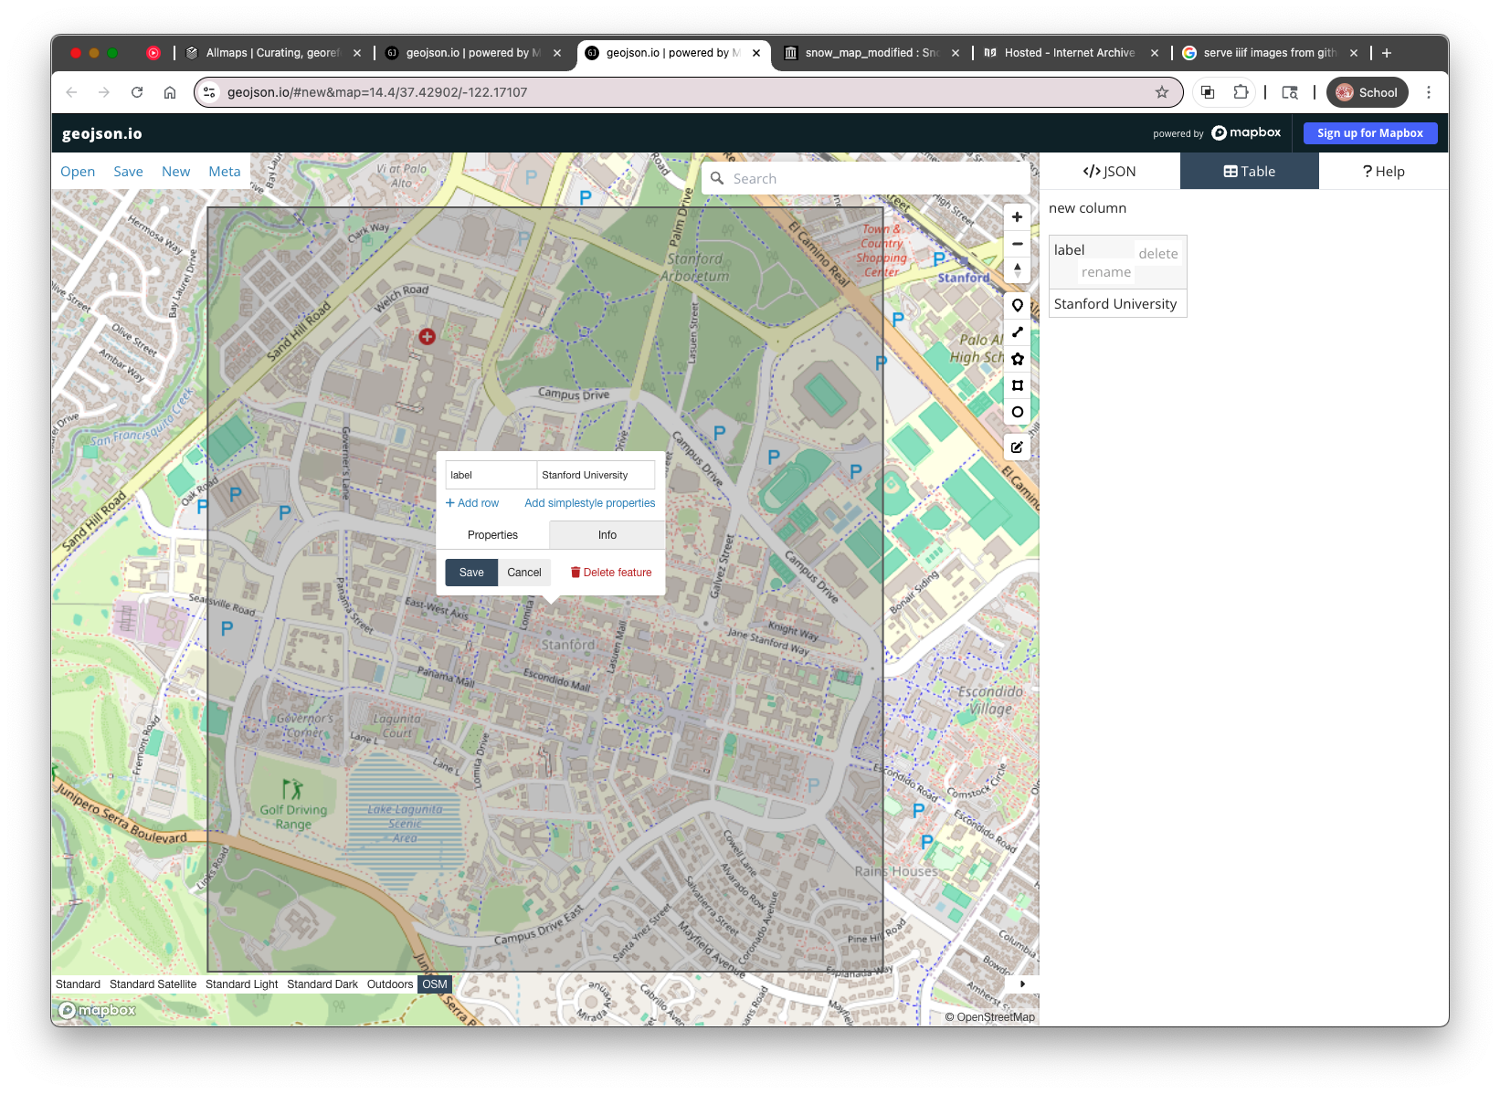View site information icon in address bar
The width and height of the screenshot is (1500, 1094).
pyautogui.click(x=210, y=92)
